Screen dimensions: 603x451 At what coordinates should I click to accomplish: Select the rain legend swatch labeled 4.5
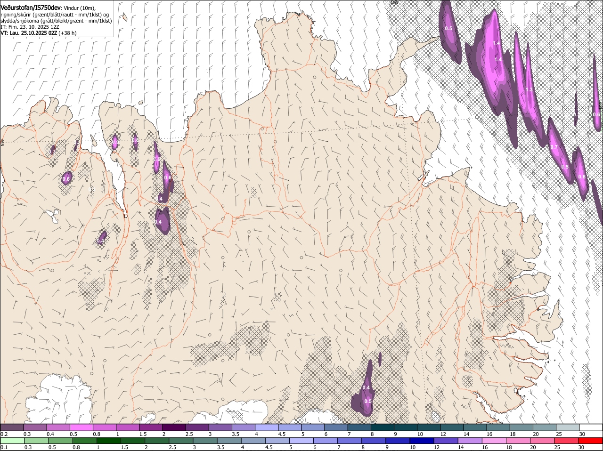coord(277,441)
